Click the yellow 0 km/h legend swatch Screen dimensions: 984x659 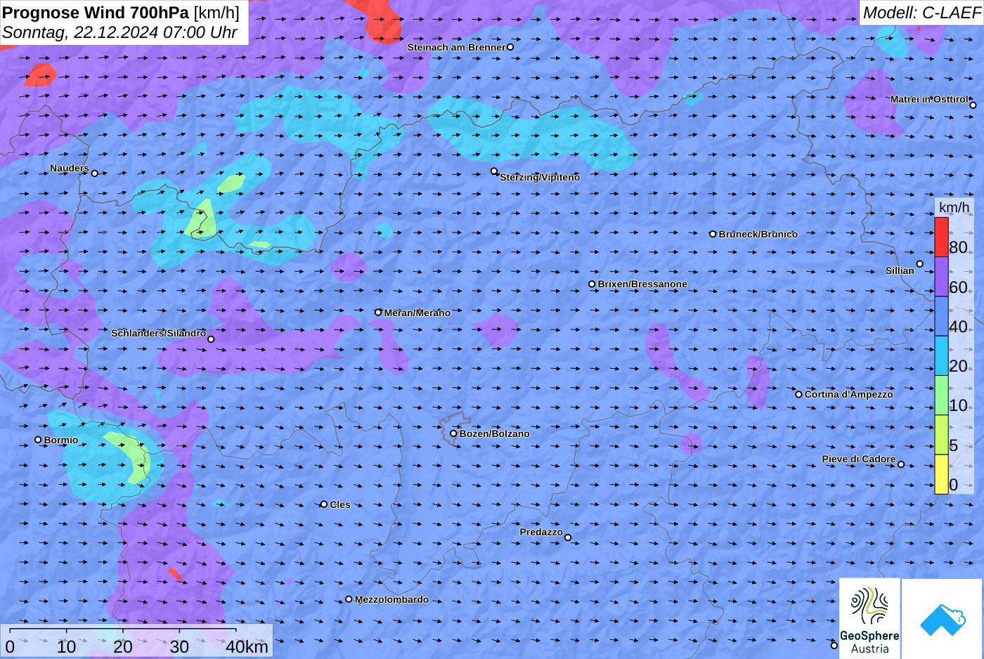(x=941, y=474)
